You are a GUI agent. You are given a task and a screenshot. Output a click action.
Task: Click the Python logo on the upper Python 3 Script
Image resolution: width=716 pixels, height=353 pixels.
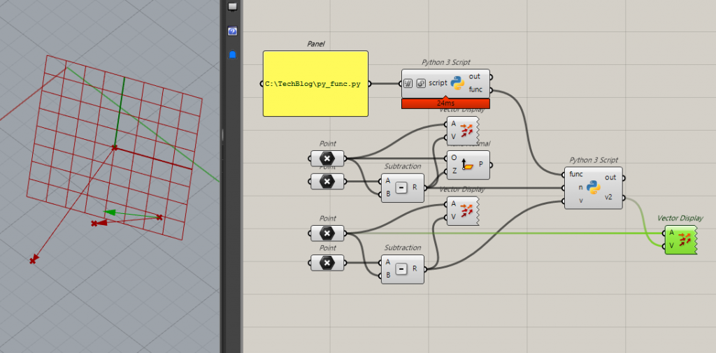(458, 83)
